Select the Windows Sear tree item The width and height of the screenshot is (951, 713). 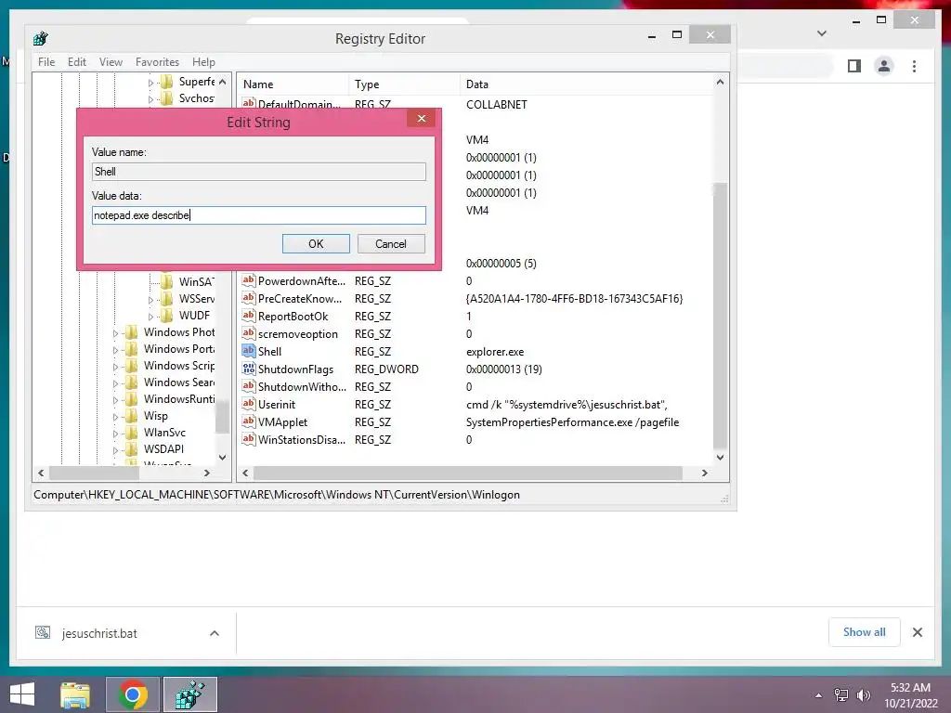(179, 382)
